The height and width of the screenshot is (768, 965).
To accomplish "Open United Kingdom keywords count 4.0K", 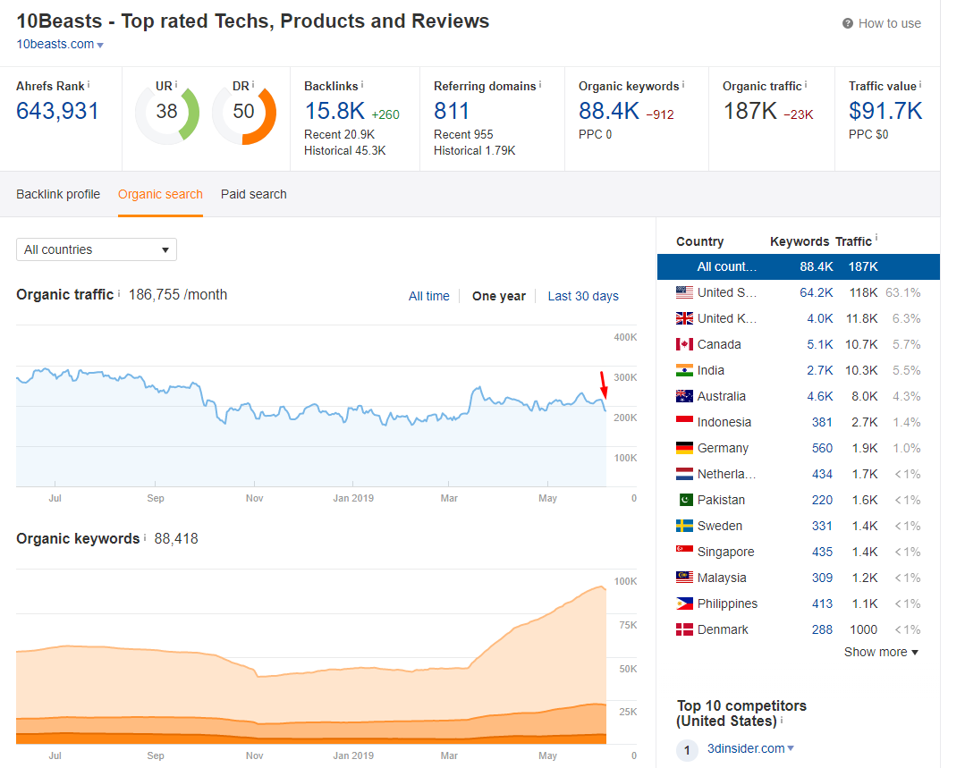I will click(x=820, y=319).
